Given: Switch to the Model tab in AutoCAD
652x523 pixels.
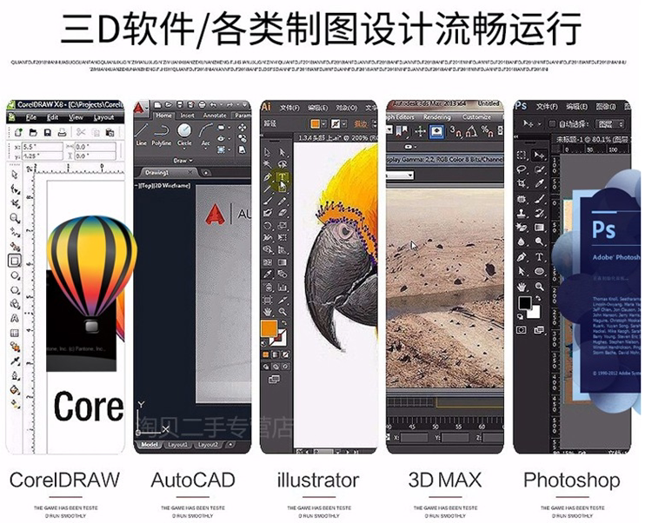Looking at the screenshot, I should point(150,445).
